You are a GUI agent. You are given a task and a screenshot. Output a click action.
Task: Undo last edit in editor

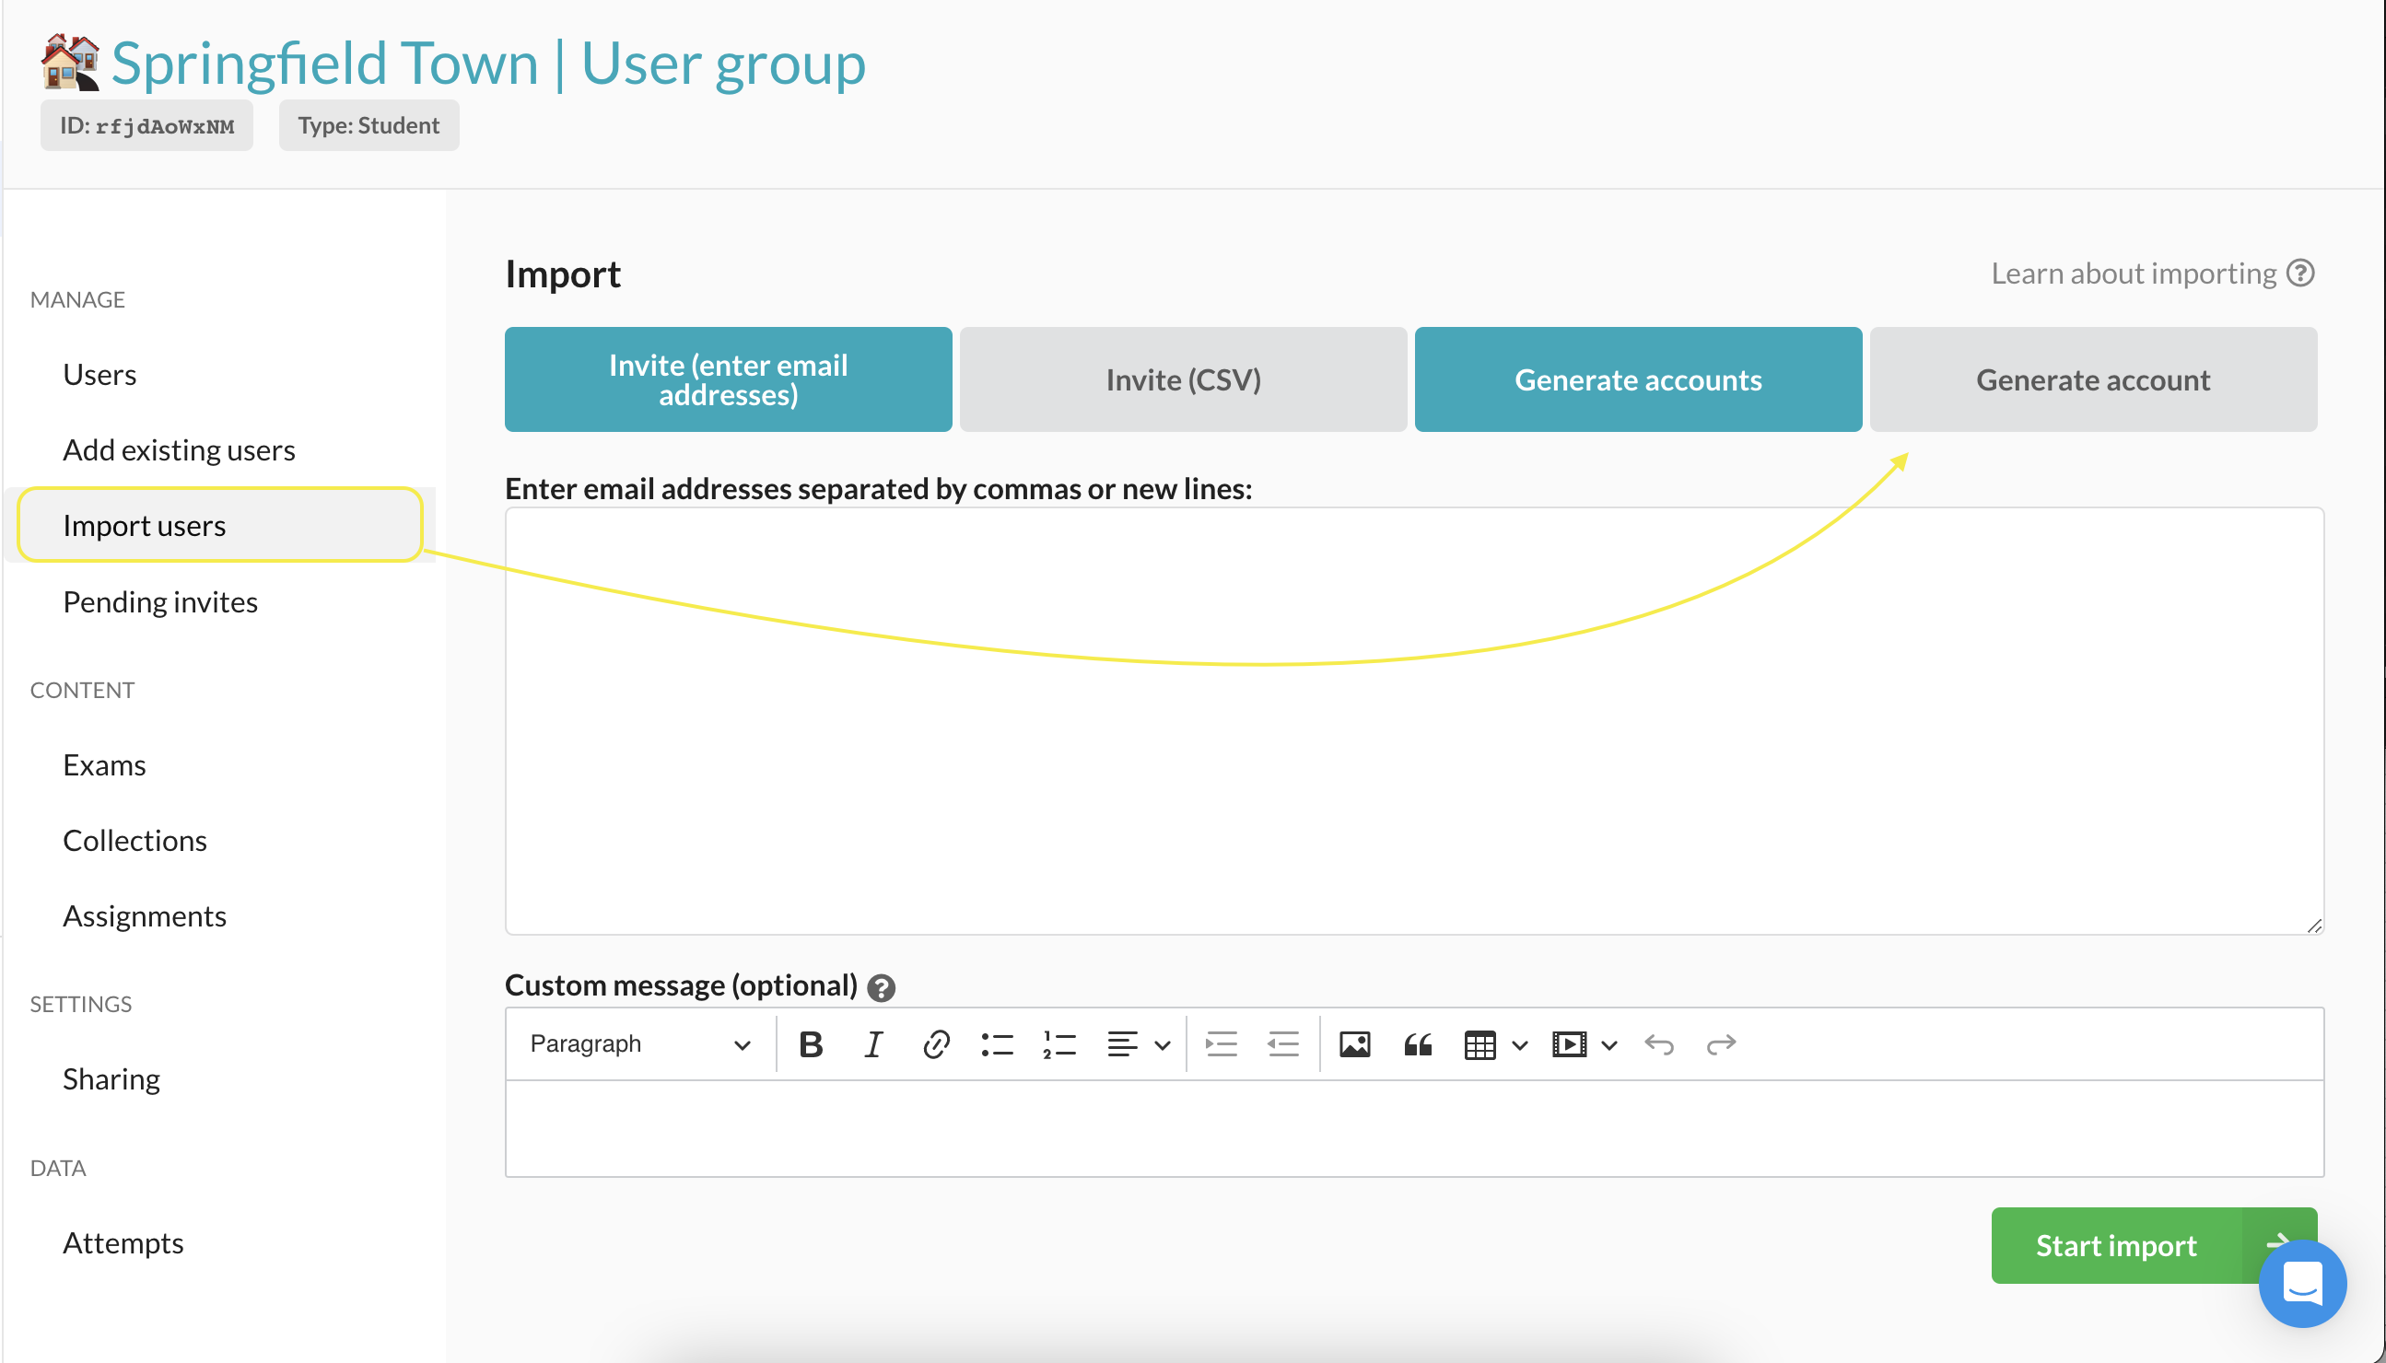pos(1658,1043)
